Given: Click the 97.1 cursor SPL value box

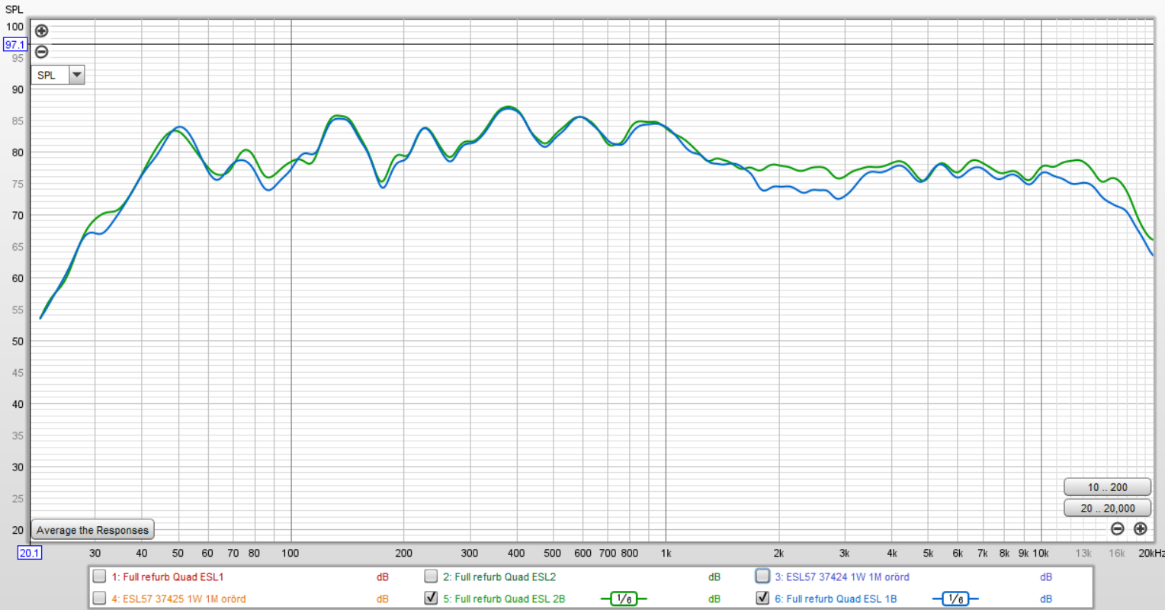Looking at the screenshot, I should (x=15, y=44).
